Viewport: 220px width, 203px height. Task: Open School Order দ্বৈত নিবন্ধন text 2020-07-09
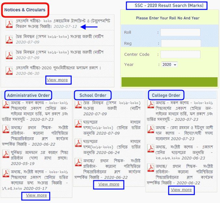tap(112, 108)
